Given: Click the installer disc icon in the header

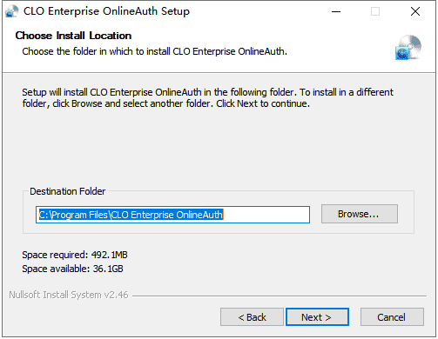Looking at the screenshot, I should [408, 48].
